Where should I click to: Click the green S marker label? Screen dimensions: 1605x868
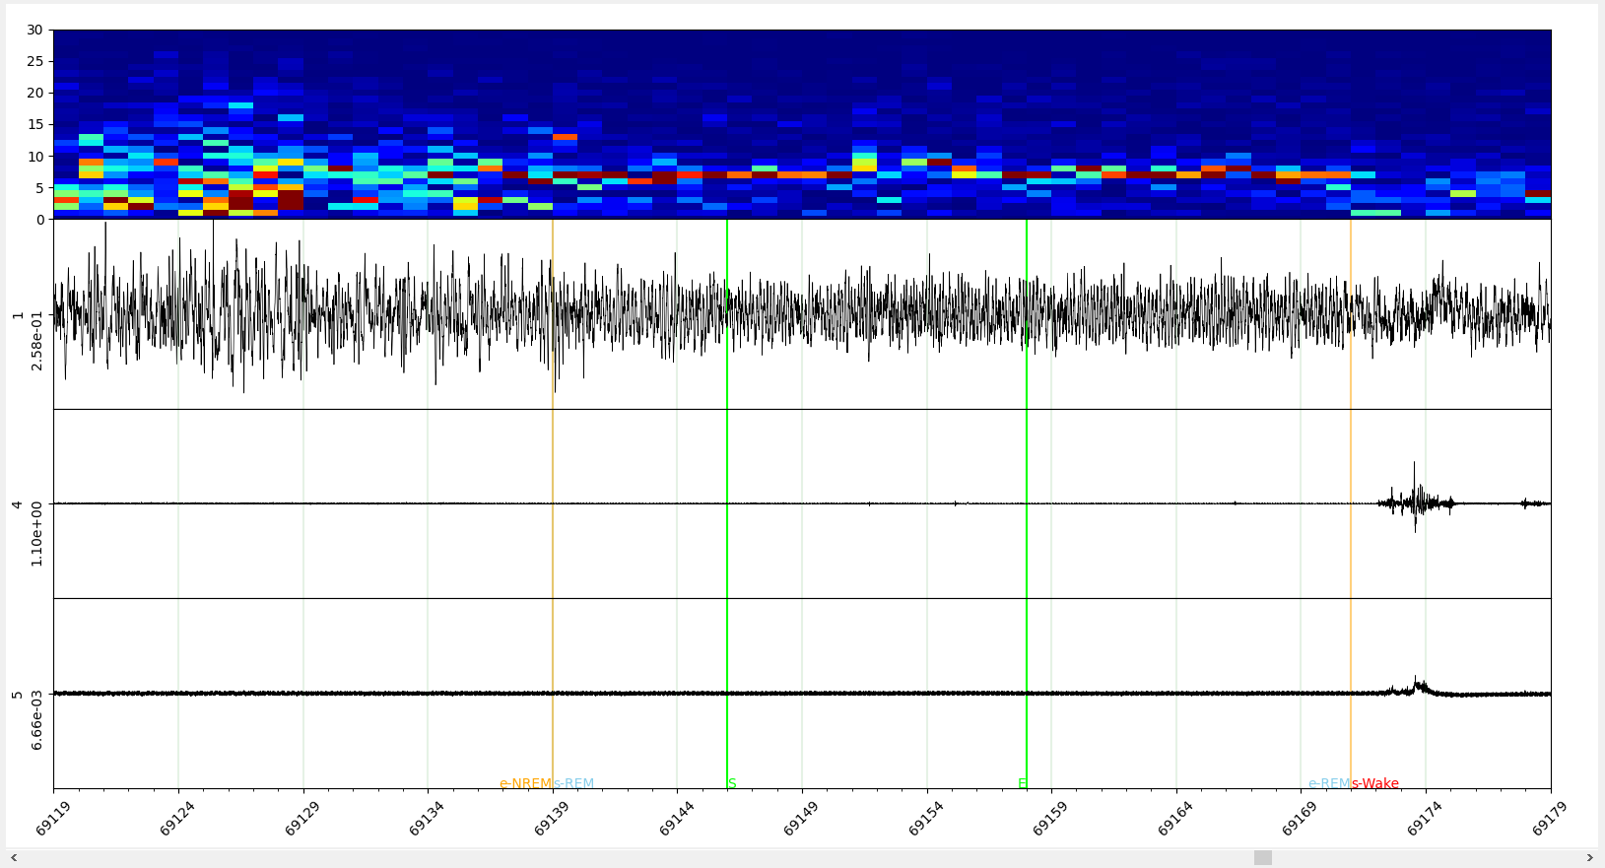point(732,784)
